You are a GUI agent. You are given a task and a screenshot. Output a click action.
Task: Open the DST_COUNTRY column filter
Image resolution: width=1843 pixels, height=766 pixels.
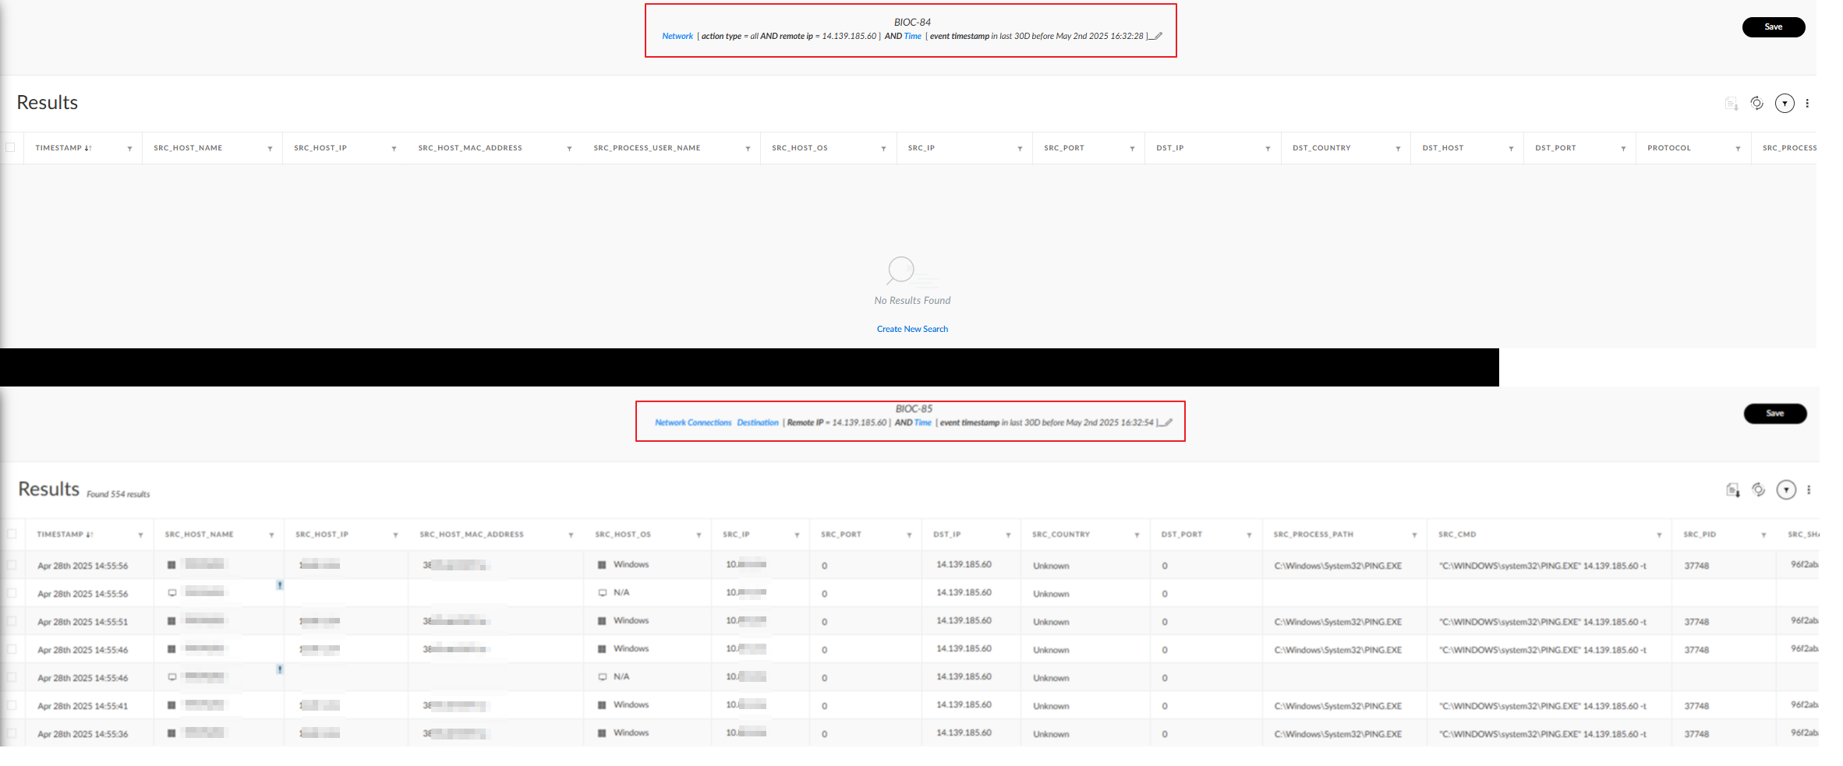click(x=1398, y=147)
